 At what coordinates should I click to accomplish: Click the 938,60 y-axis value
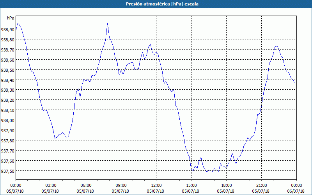tap(7, 60)
